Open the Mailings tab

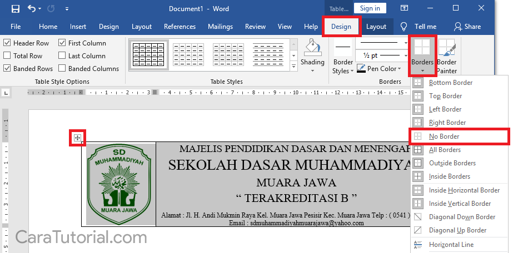click(220, 27)
